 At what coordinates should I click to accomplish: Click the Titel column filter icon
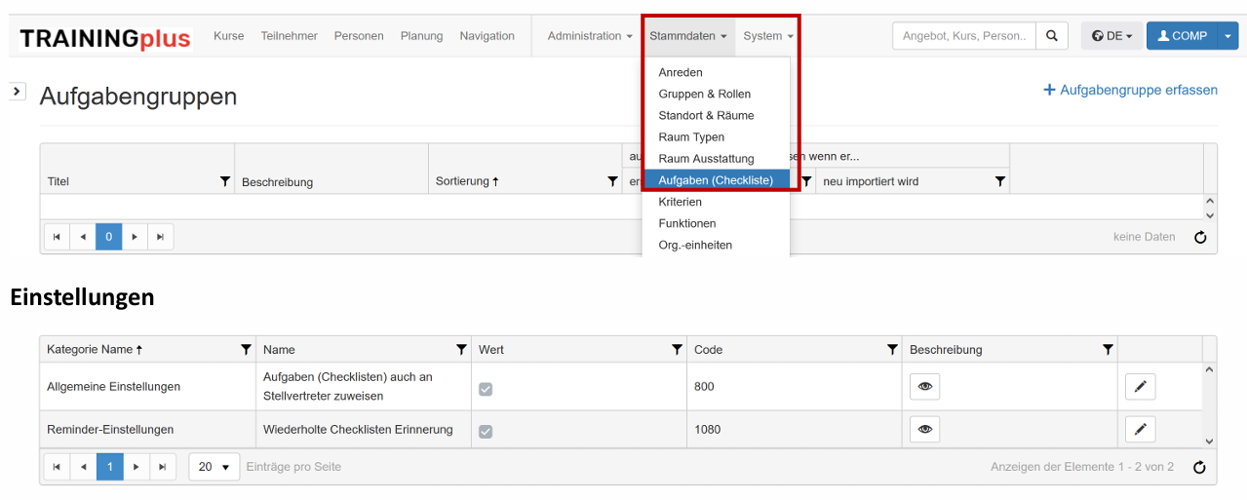(x=225, y=181)
